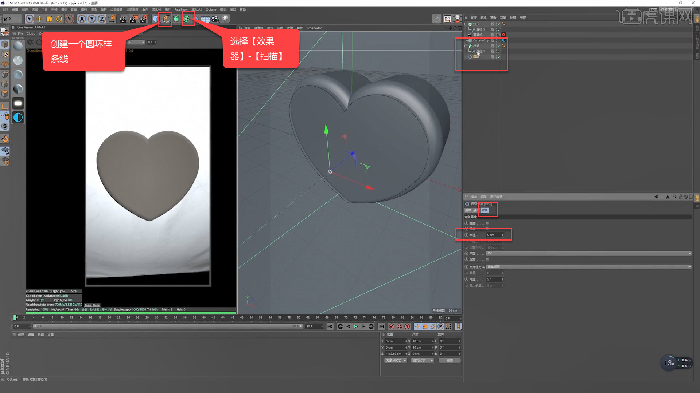Switch to Basic tab in attributes
The image size is (700, 393).
click(468, 210)
